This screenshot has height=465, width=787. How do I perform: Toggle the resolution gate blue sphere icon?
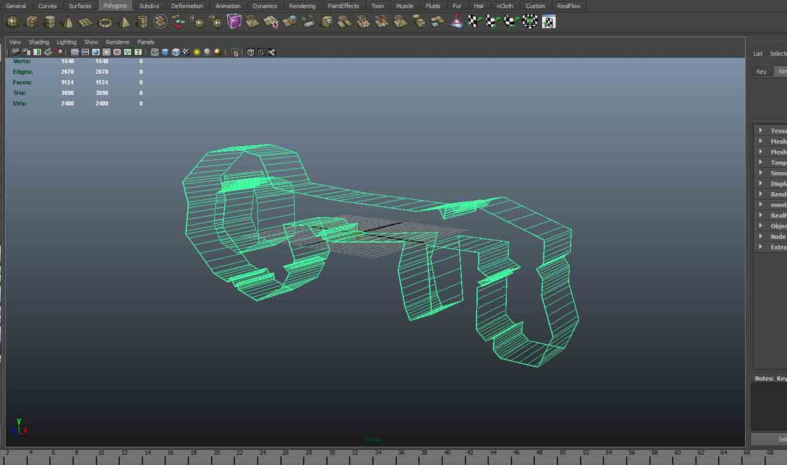96,52
